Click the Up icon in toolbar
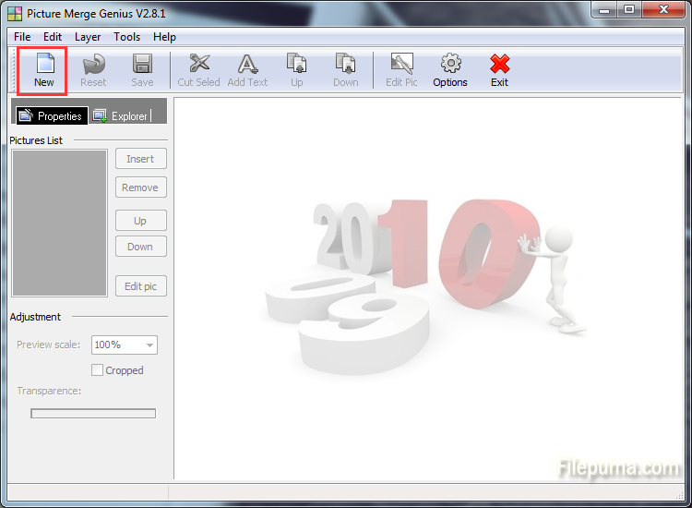 click(x=296, y=64)
